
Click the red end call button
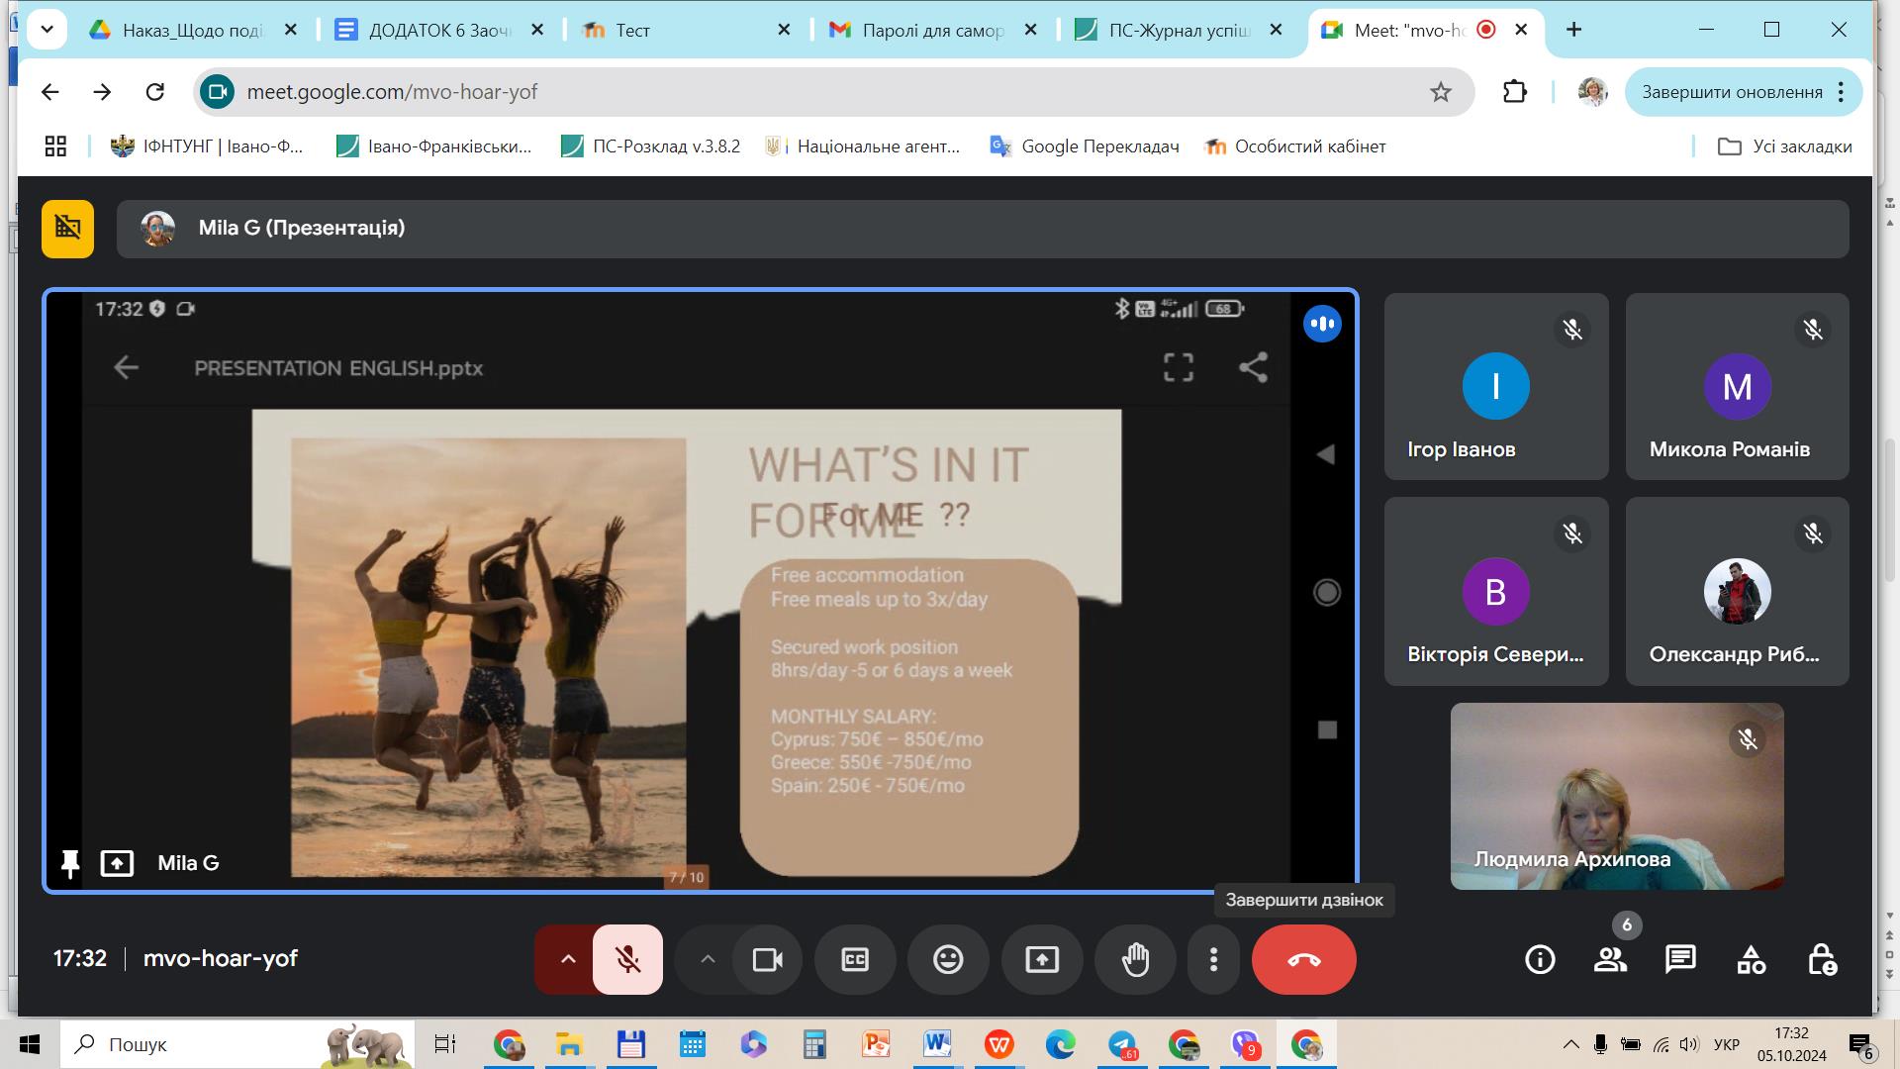tap(1303, 959)
